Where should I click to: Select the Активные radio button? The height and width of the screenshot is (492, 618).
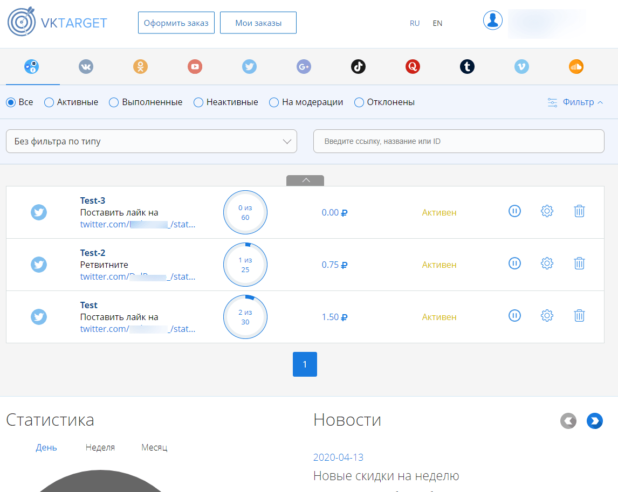click(x=49, y=102)
